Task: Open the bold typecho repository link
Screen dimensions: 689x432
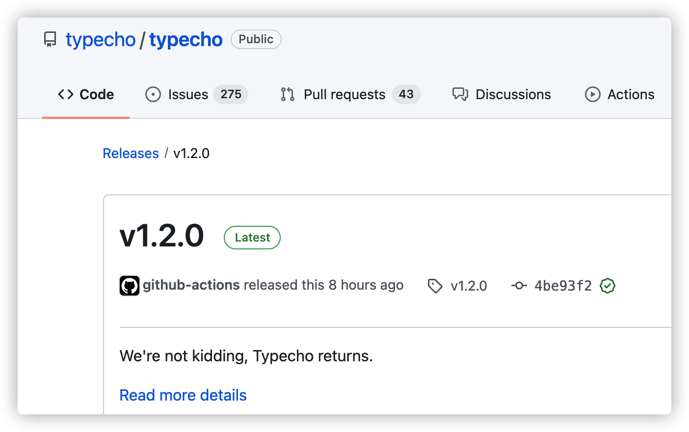Action: click(x=186, y=40)
